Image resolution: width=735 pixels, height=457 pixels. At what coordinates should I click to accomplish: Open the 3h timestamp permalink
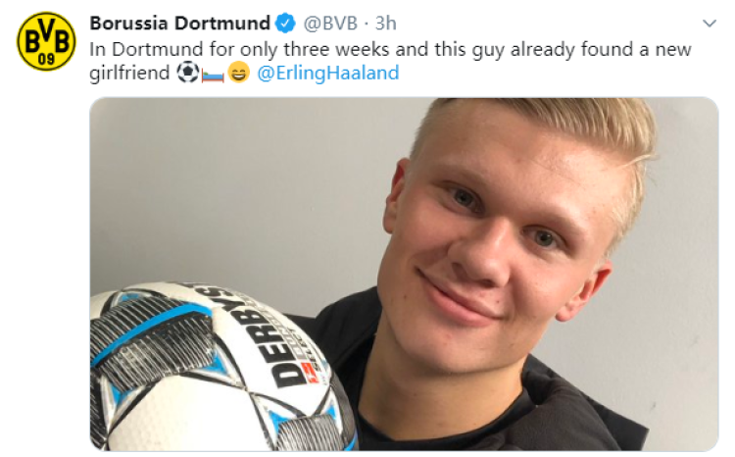386,23
